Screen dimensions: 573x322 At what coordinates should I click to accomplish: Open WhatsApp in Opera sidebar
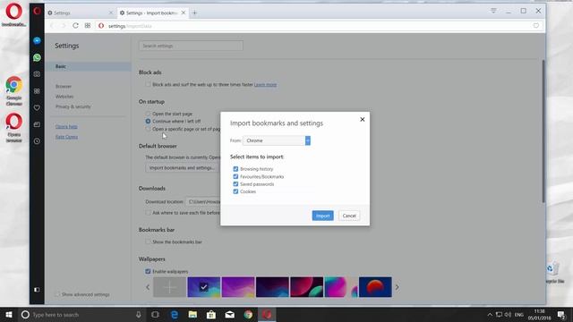[x=37, y=57]
